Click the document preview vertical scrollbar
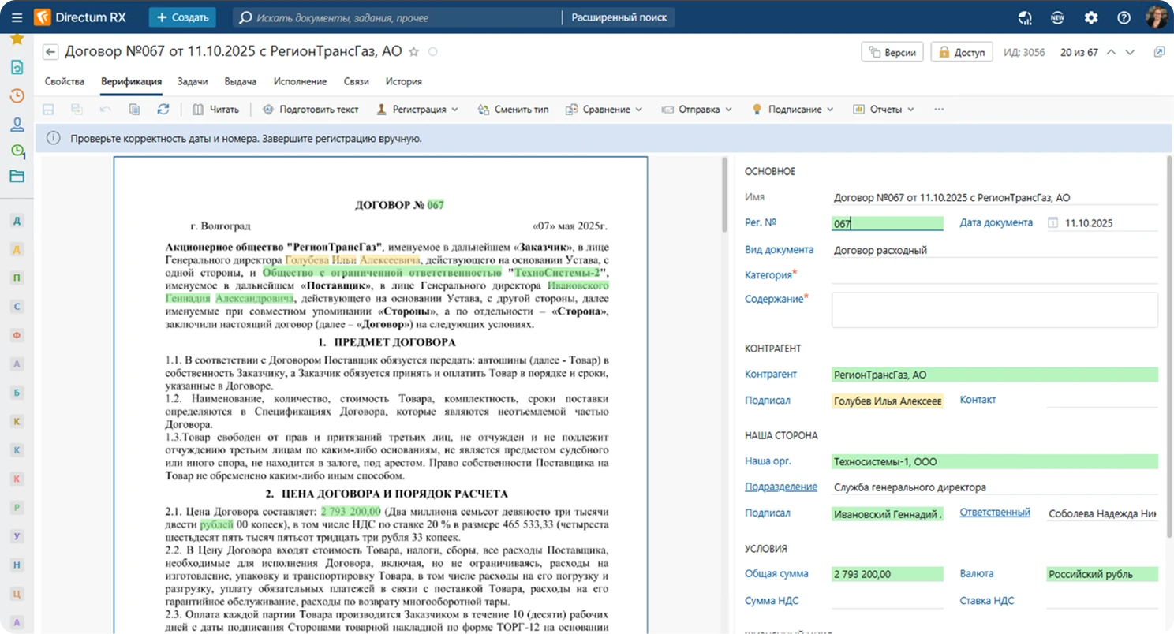 point(724,194)
